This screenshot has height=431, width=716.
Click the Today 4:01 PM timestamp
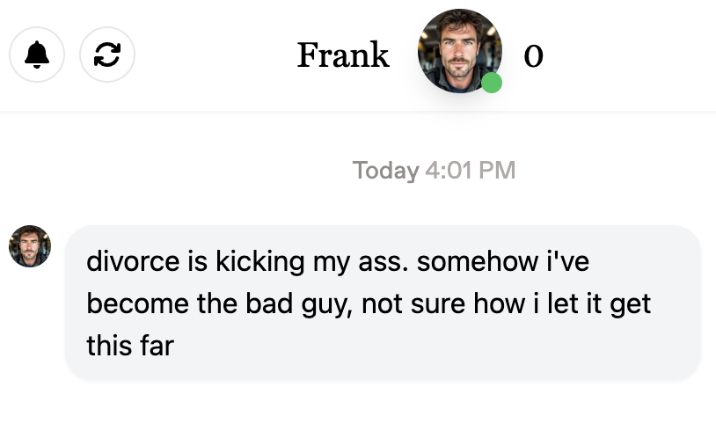pyautogui.click(x=434, y=171)
